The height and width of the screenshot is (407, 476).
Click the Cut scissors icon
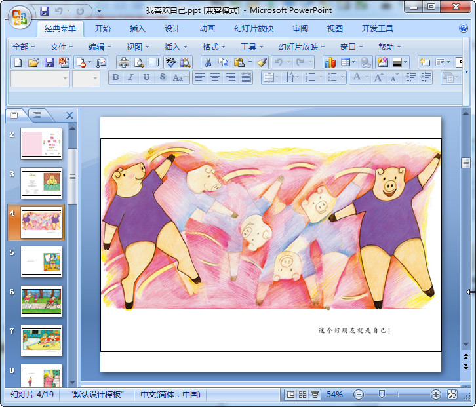(208, 62)
